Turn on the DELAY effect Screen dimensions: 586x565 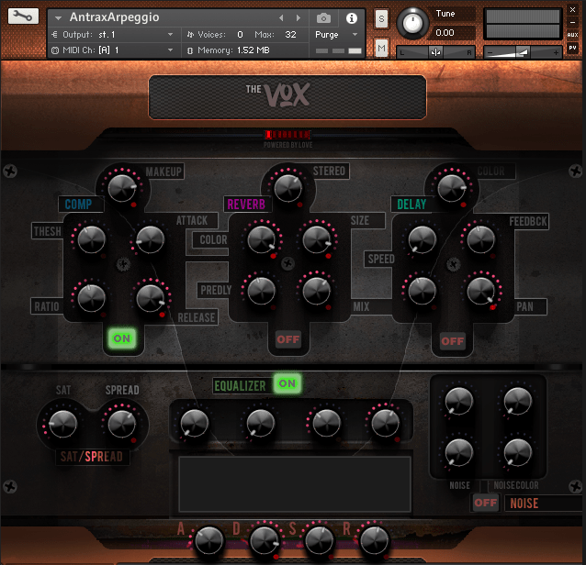(x=453, y=340)
